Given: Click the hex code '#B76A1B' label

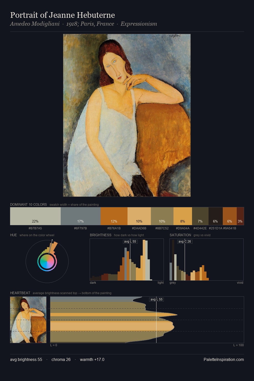Looking at the screenshot, I should [114, 228].
